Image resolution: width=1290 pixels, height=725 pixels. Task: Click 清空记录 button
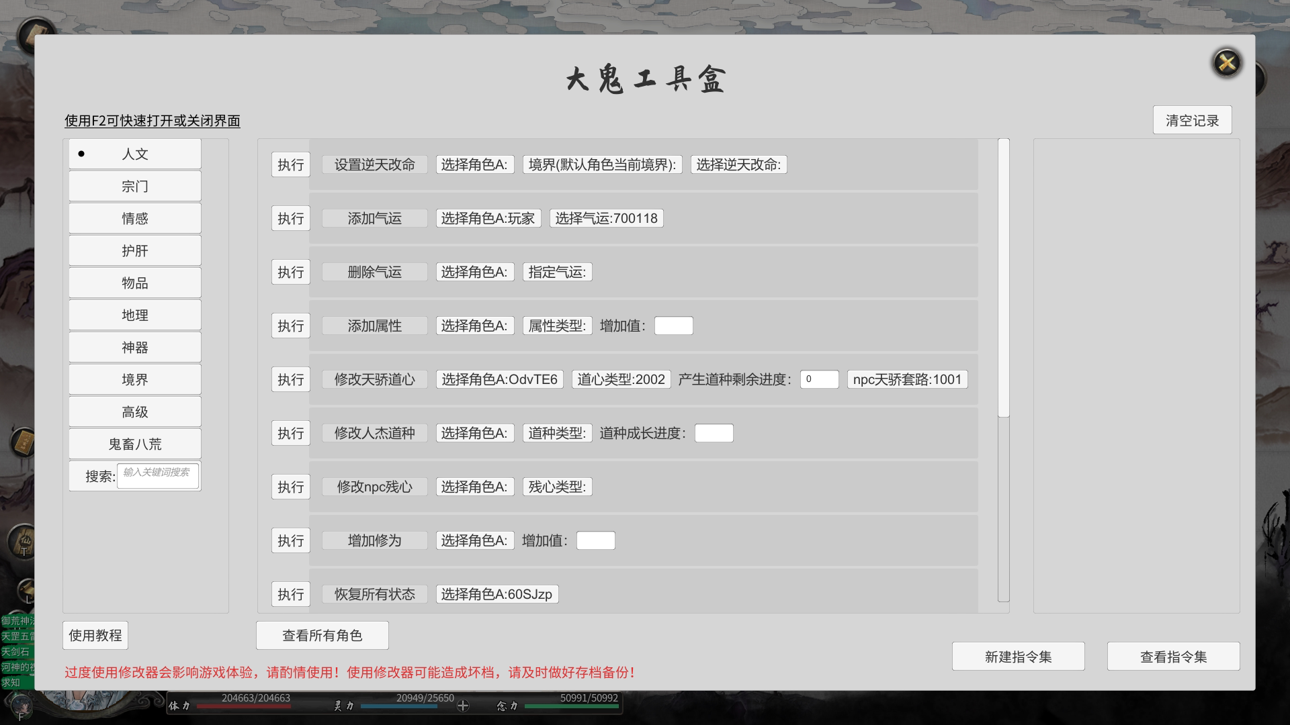[1192, 120]
